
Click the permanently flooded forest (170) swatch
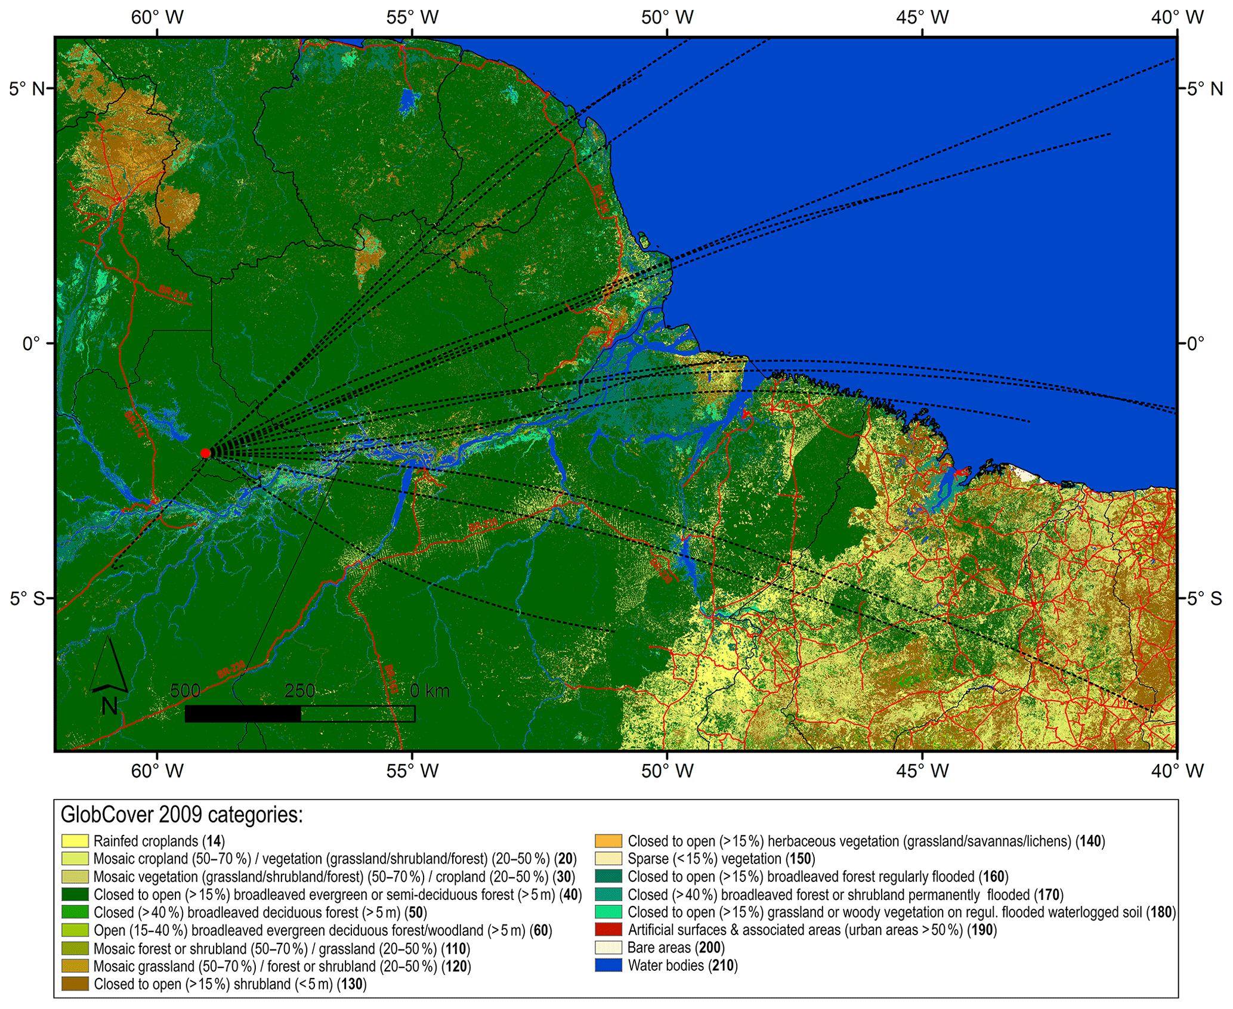pyautogui.click(x=608, y=895)
